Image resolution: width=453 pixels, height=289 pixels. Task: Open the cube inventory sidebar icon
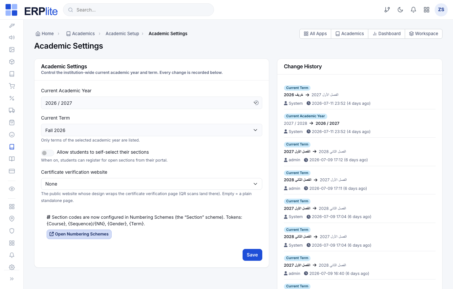pyautogui.click(x=12, y=62)
